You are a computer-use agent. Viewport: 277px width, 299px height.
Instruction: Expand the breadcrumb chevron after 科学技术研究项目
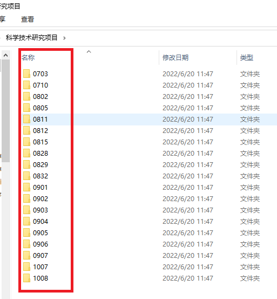point(64,38)
